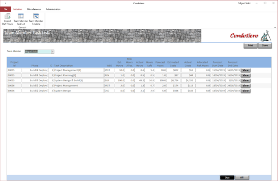Click the 24/05/2019 forecast end date cell
278x181 pixels.
tap(233, 86)
